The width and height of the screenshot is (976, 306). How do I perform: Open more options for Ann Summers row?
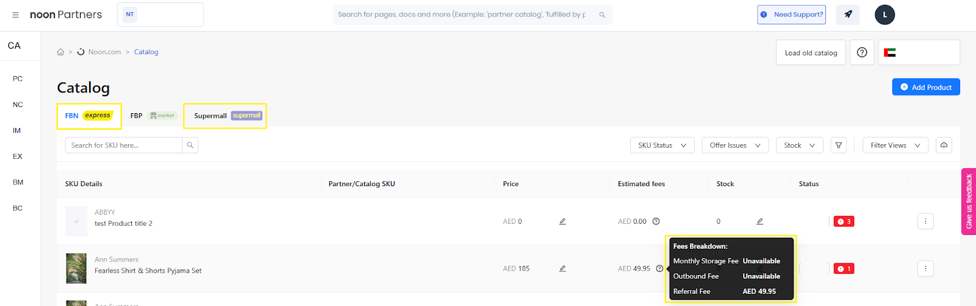tap(925, 269)
